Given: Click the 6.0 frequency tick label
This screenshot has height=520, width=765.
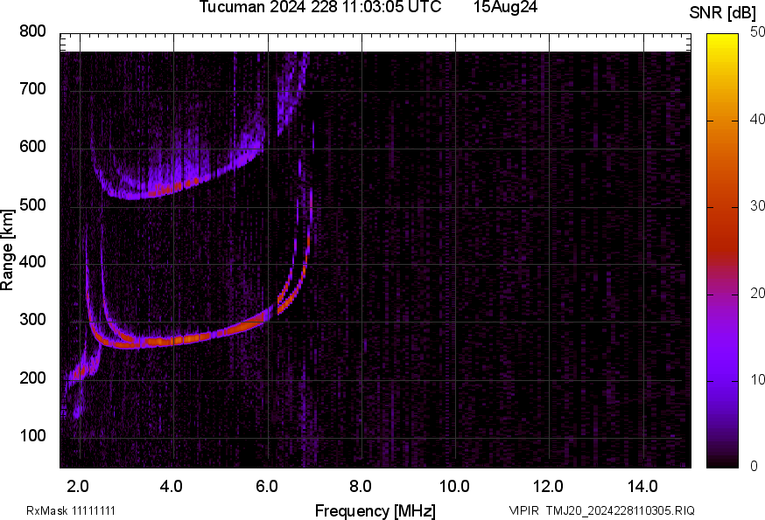Looking at the screenshot, I should 267,487.
